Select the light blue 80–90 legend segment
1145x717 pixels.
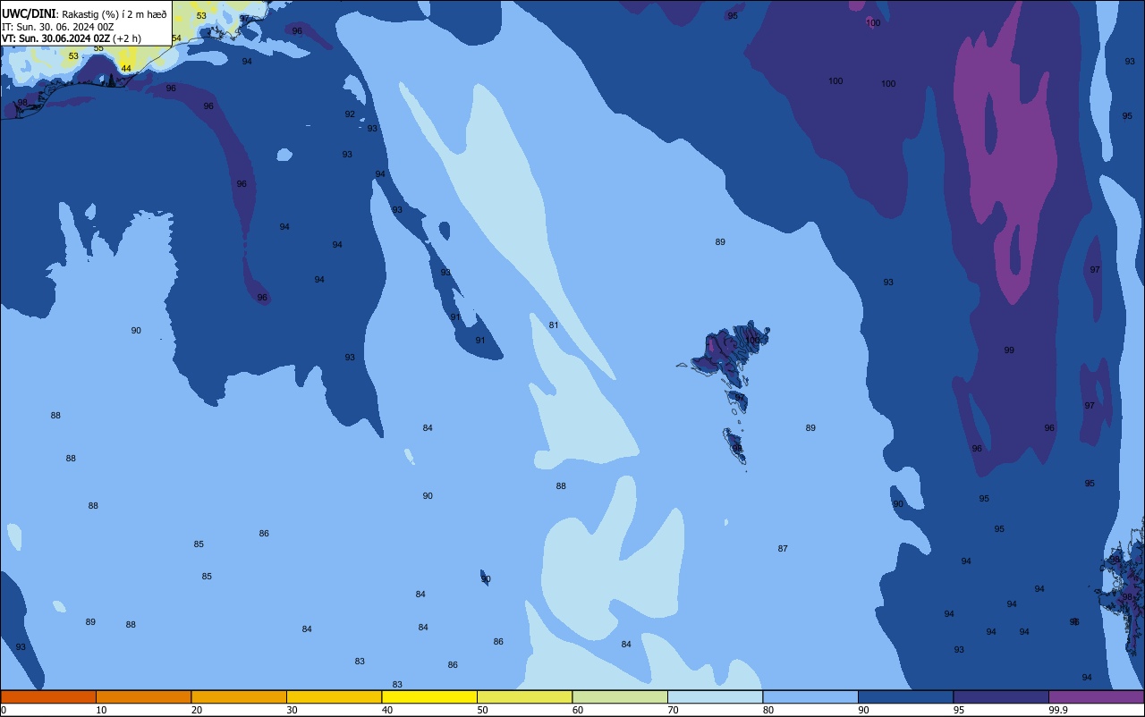click(x=810, y=696)
